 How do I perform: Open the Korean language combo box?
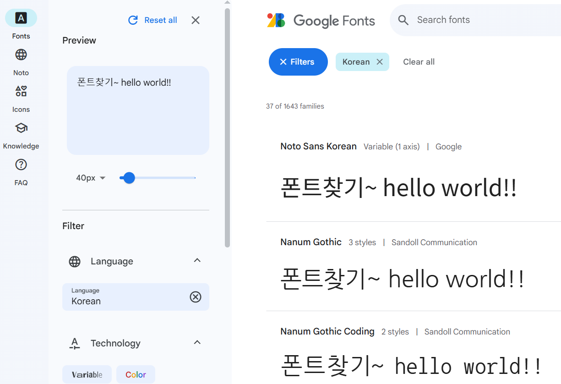(x=136, y=297)
